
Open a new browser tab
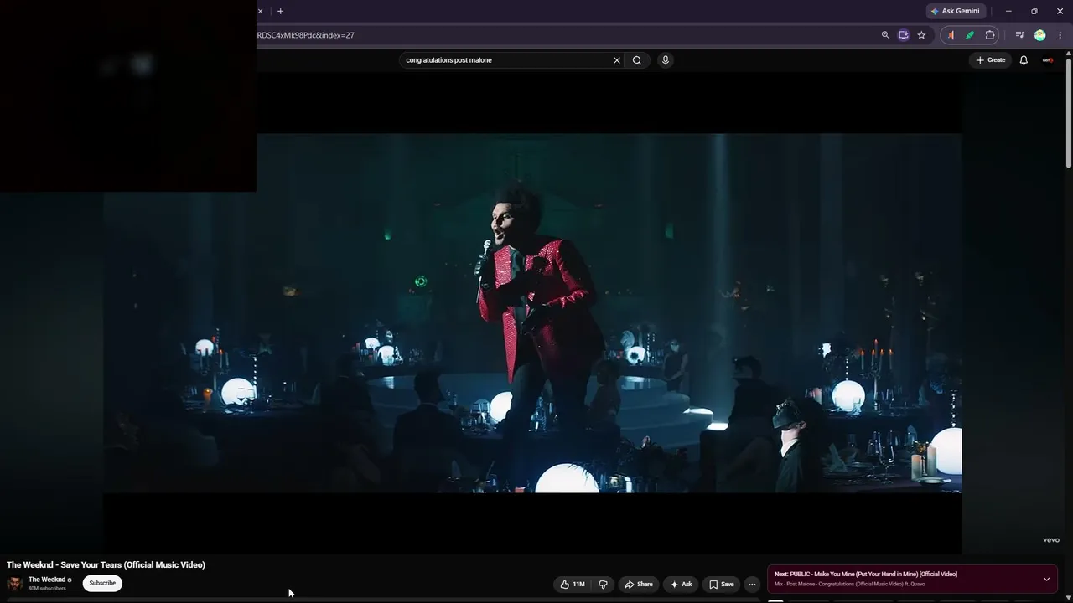pos(280,11)
